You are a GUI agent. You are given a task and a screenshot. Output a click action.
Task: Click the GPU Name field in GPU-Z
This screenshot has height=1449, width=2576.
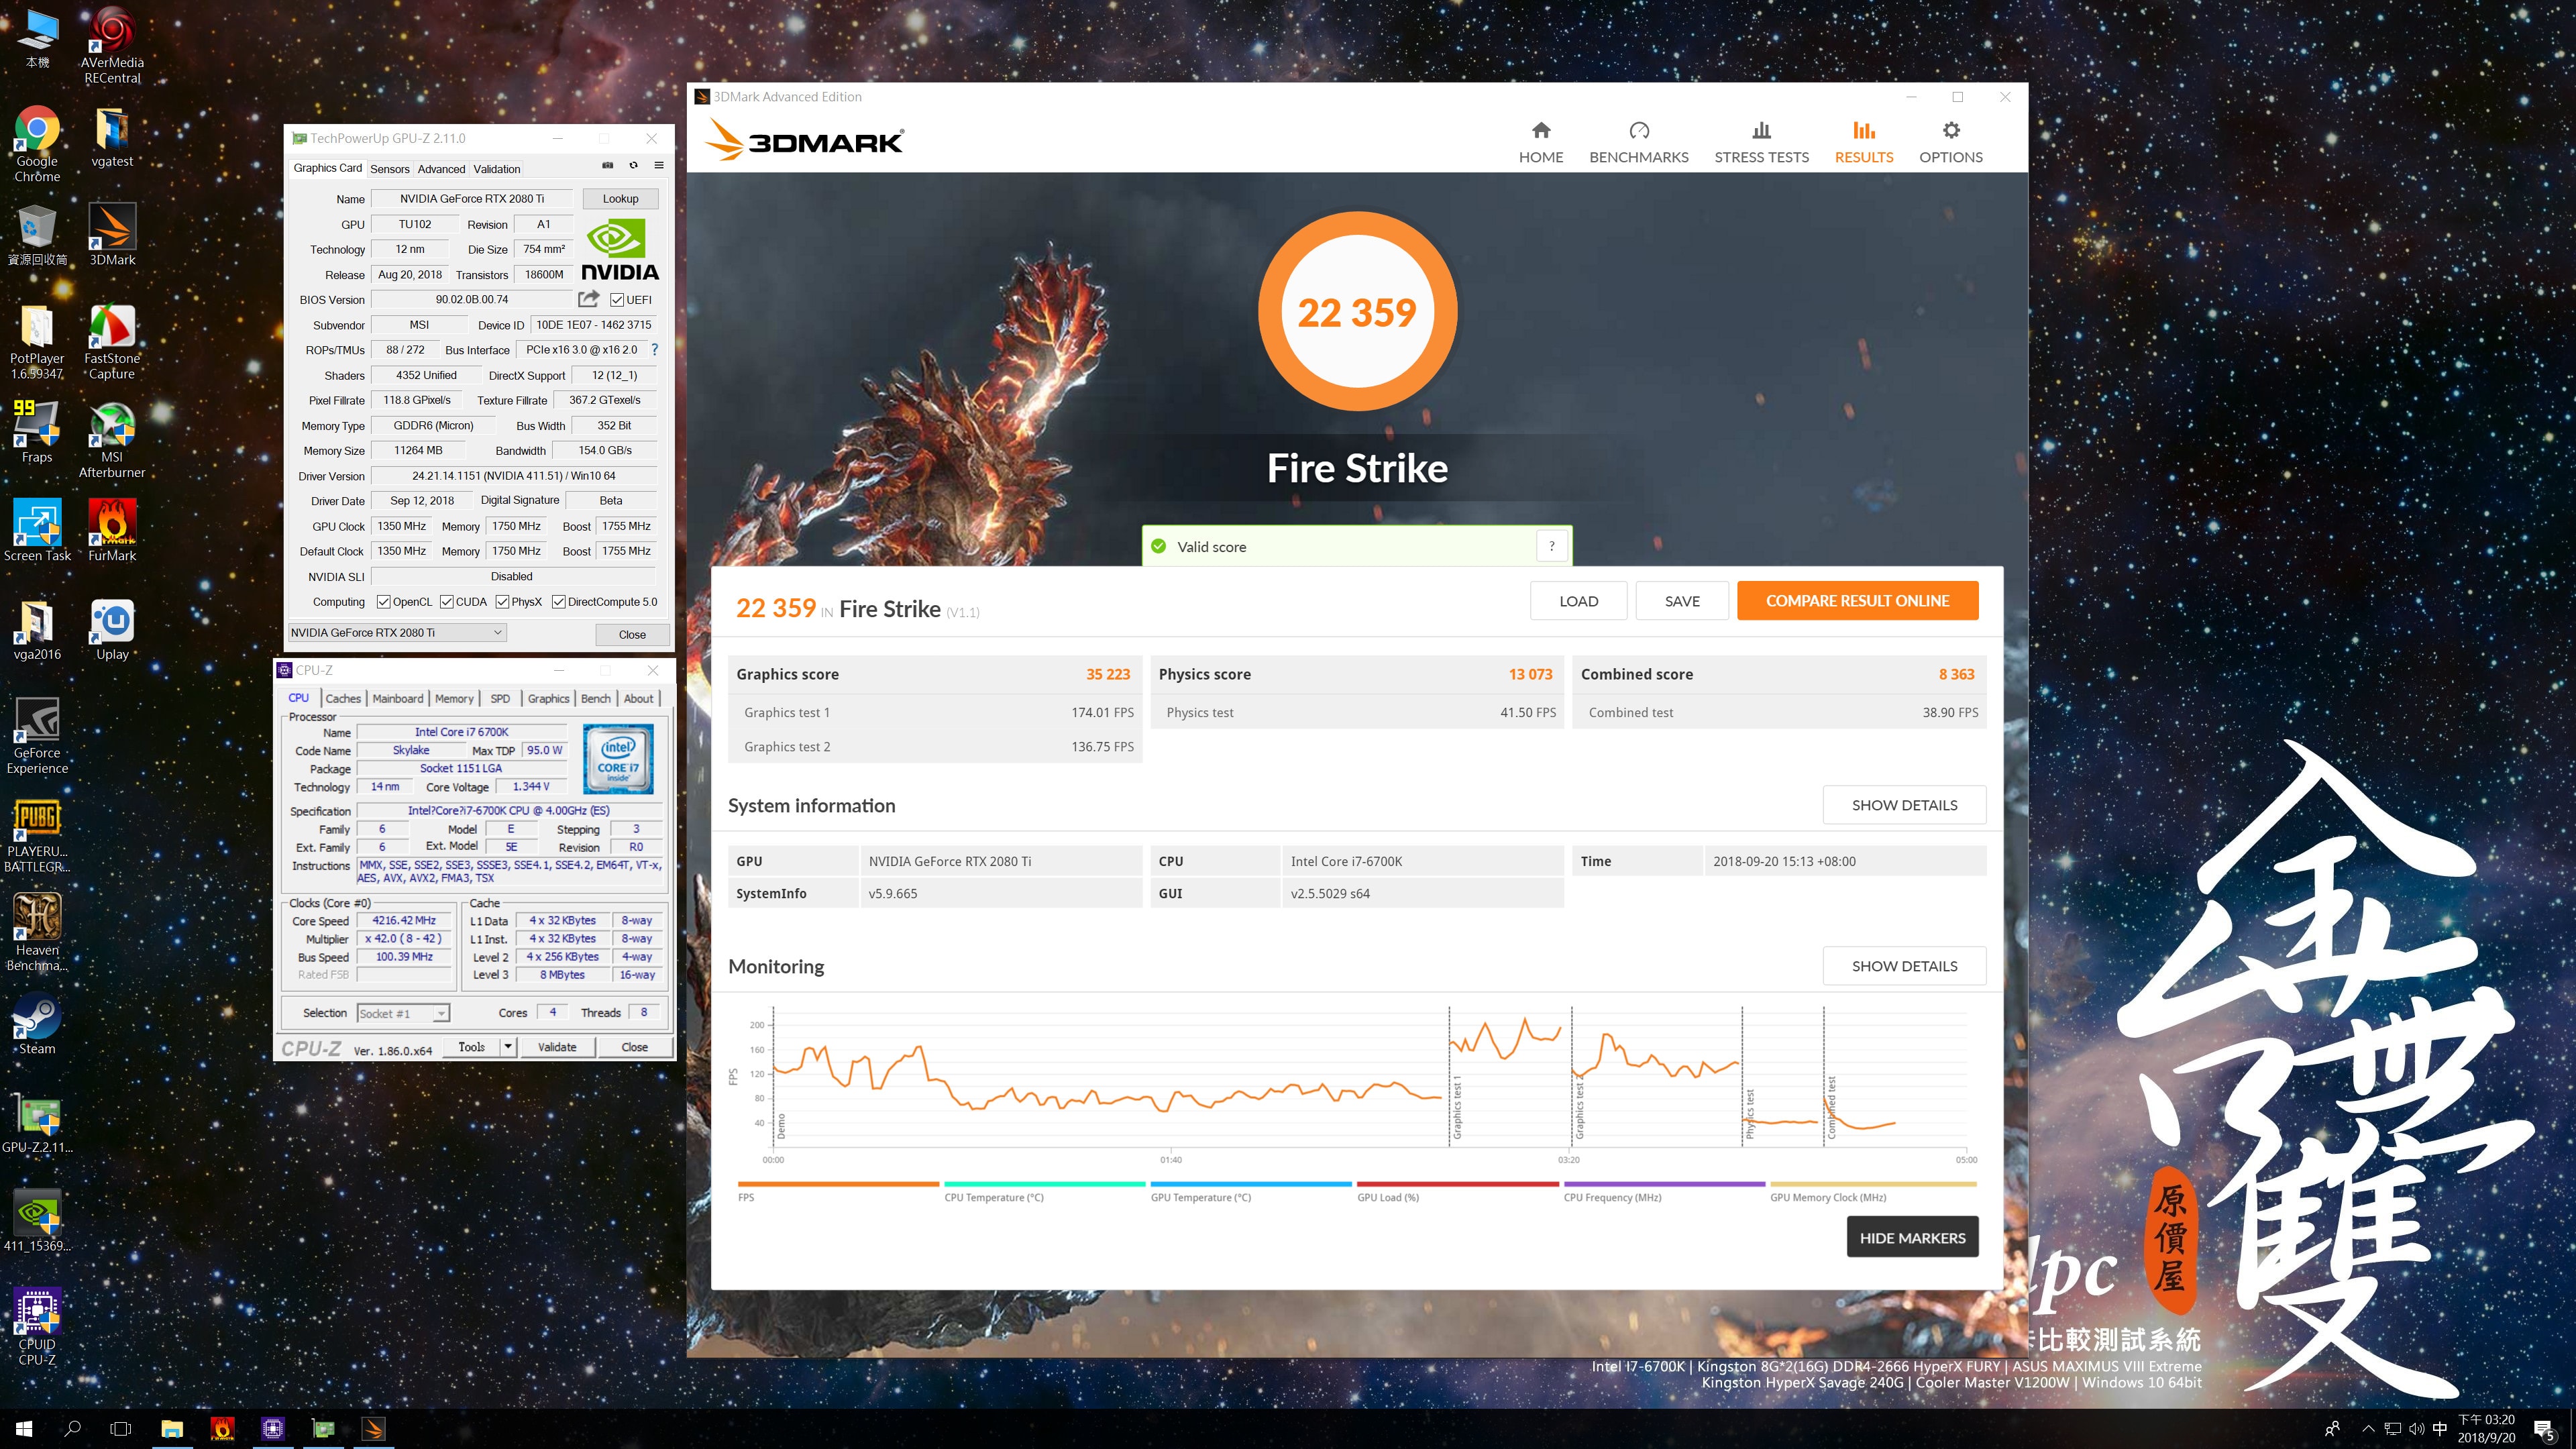(x=472, y=199)
